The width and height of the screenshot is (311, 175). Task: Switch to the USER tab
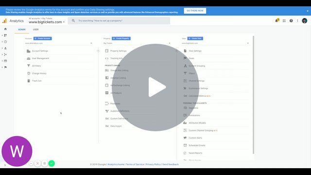pyautogui.click(x=35, y=29)
